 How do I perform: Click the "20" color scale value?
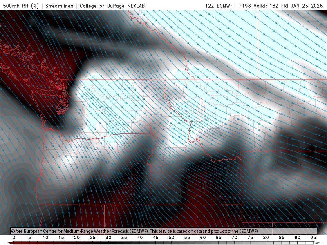[77, 238]
